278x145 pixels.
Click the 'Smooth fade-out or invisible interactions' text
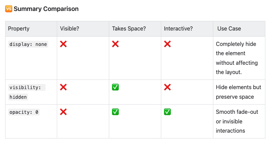click(237, 121)
